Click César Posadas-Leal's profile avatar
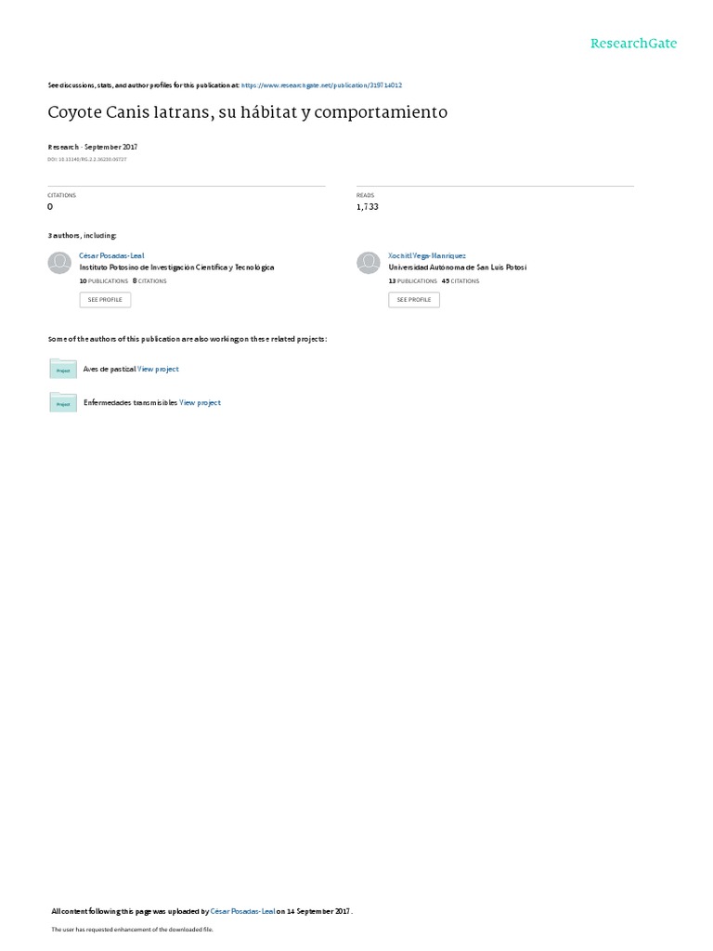The image size is (713, 951). (59, 263)
